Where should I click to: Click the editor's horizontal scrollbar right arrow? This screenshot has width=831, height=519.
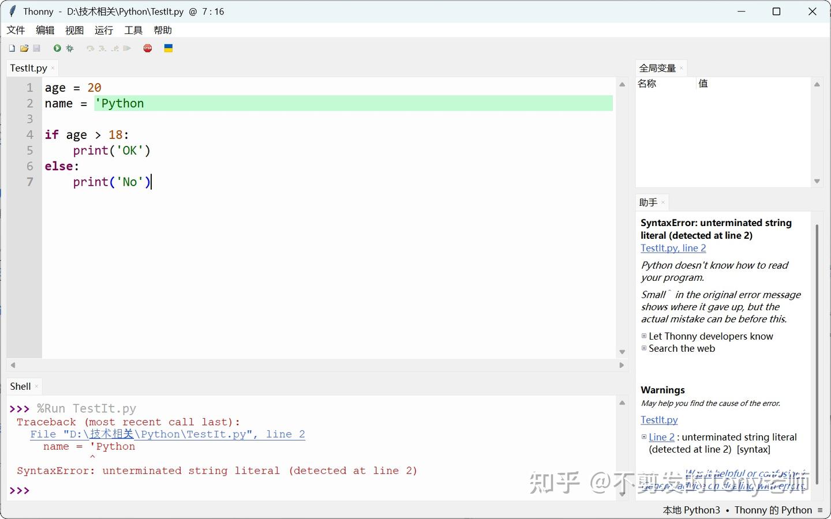tap(622, 365)
